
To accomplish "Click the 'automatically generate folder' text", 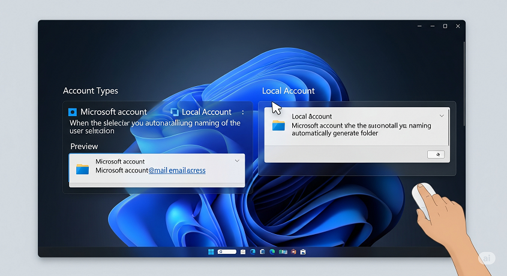I will [x=335, y=134].
